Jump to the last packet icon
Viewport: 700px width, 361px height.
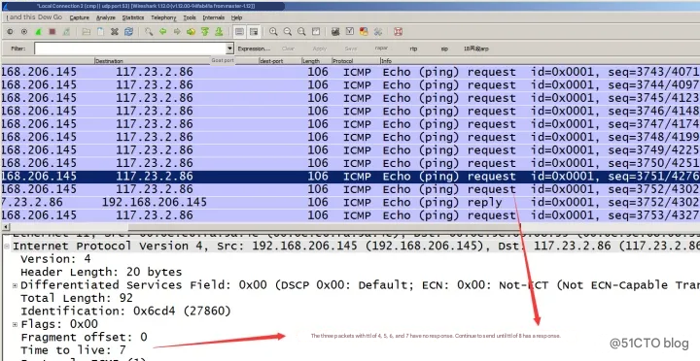point(219,32)
